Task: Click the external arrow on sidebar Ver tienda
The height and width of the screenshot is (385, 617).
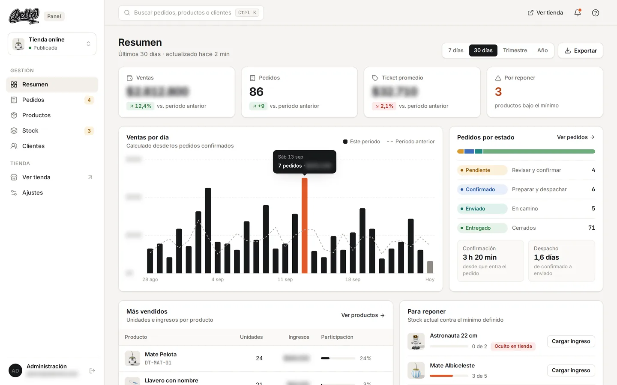Action: (x=90, y=178)
